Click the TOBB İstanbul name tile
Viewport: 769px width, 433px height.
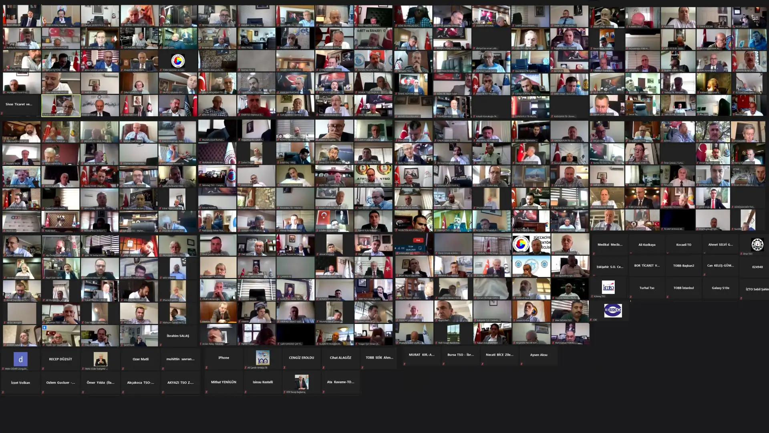(683, 288)
